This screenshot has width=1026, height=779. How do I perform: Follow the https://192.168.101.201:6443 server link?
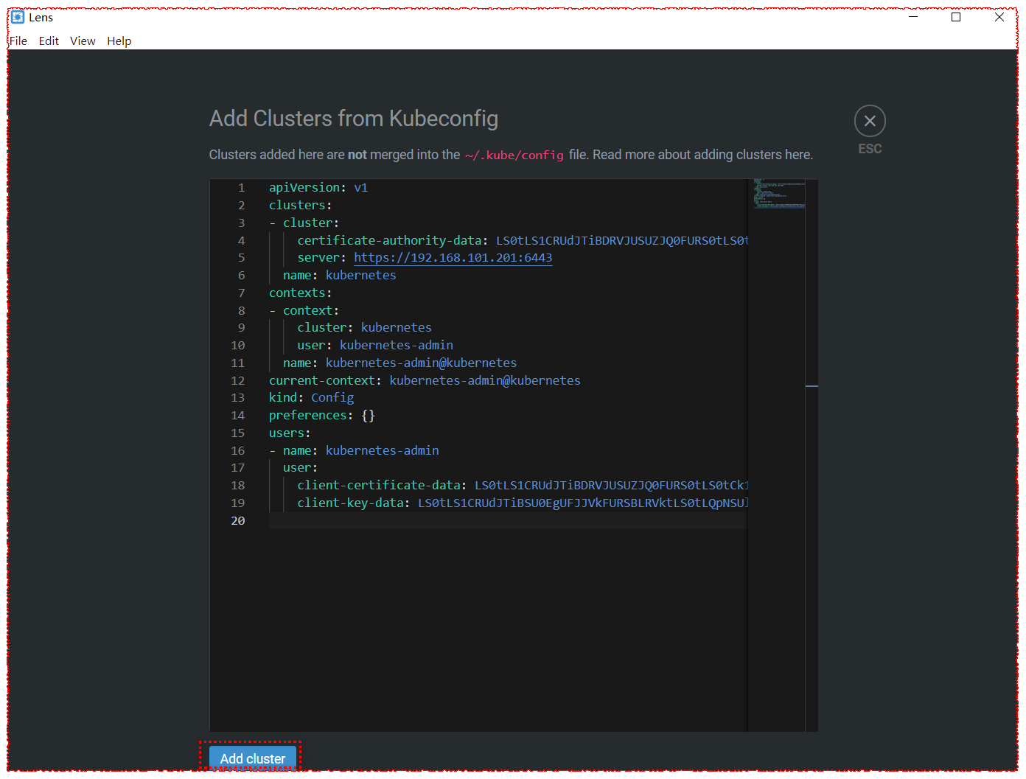click(x=453, y=258)
